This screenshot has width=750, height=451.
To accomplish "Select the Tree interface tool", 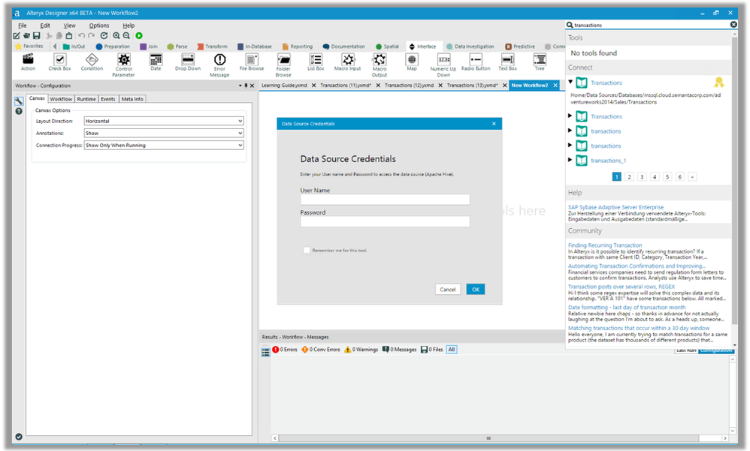I will click(540, 62).
